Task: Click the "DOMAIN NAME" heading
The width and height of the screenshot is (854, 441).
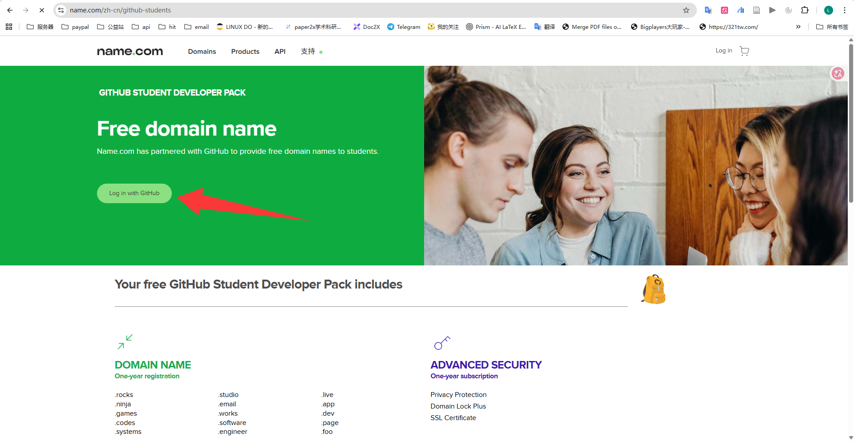Action: coord(153,365)
